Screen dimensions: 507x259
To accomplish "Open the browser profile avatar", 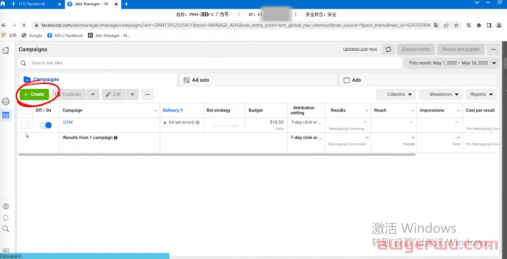I will [499, 25].
